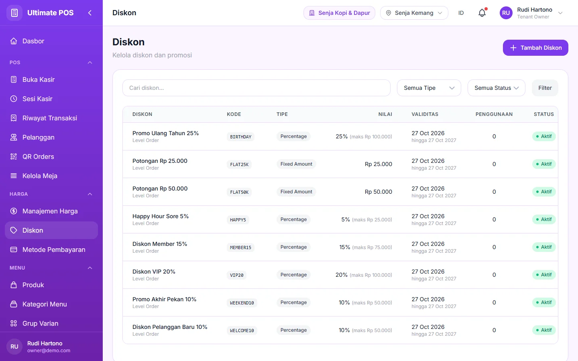
Task: Open Riwayat Transaksi in the sidebar
Action: (51, 118)
